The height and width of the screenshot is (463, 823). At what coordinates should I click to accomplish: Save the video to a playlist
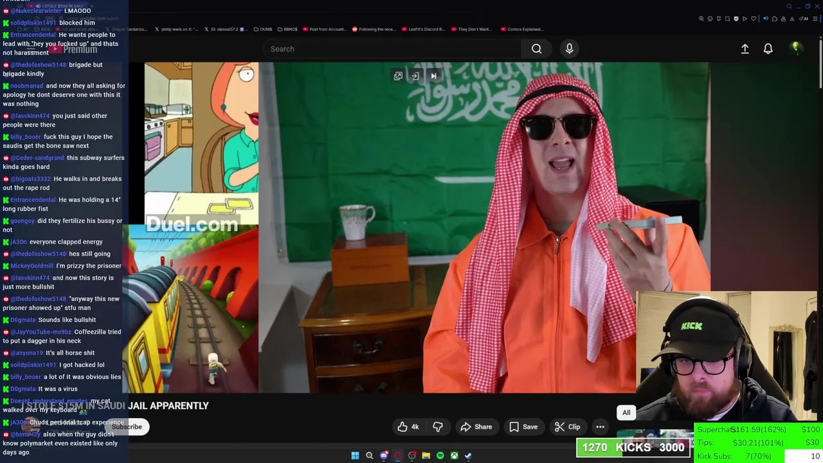tap(523, 427)
